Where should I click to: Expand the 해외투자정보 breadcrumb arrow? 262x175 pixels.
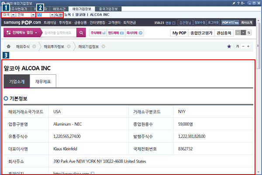tap(69, 46)
